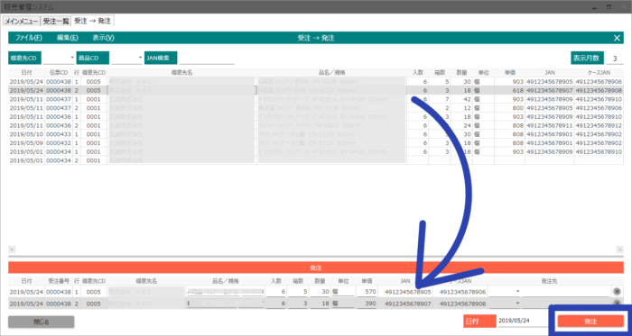This screenshot has height=336, width=632.
Task: Click the ケースJAN header in upper table
Action: 599,72
